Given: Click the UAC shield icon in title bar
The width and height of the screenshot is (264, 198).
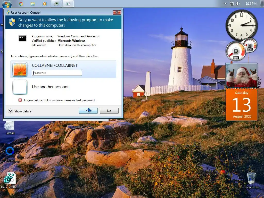Looking at the screenshot, I should 8,12.
